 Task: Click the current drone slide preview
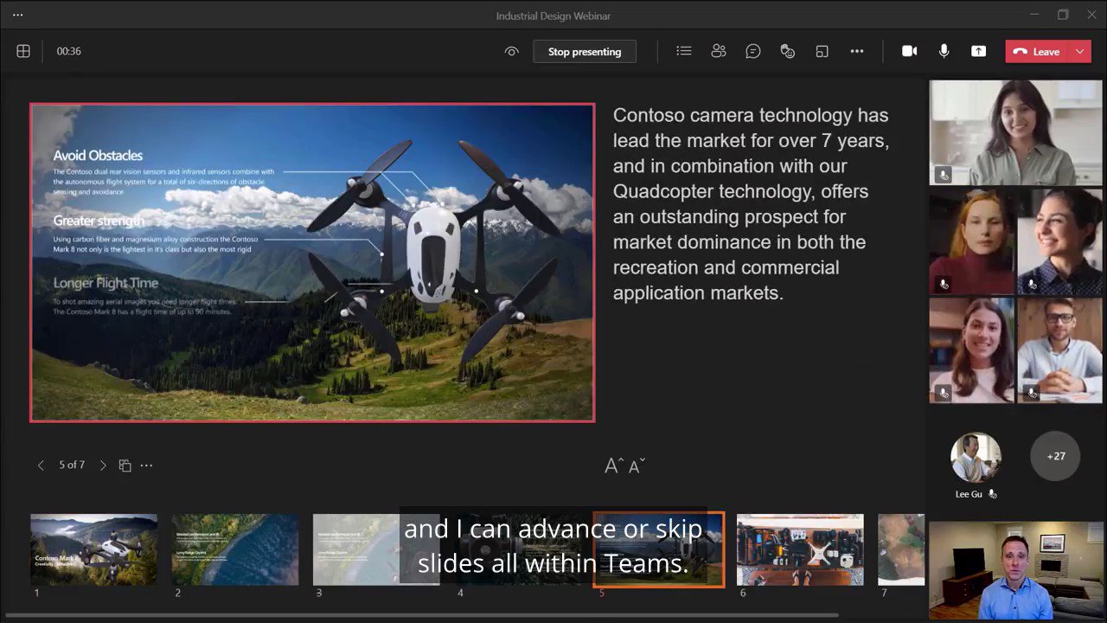[x=312, y=263]
